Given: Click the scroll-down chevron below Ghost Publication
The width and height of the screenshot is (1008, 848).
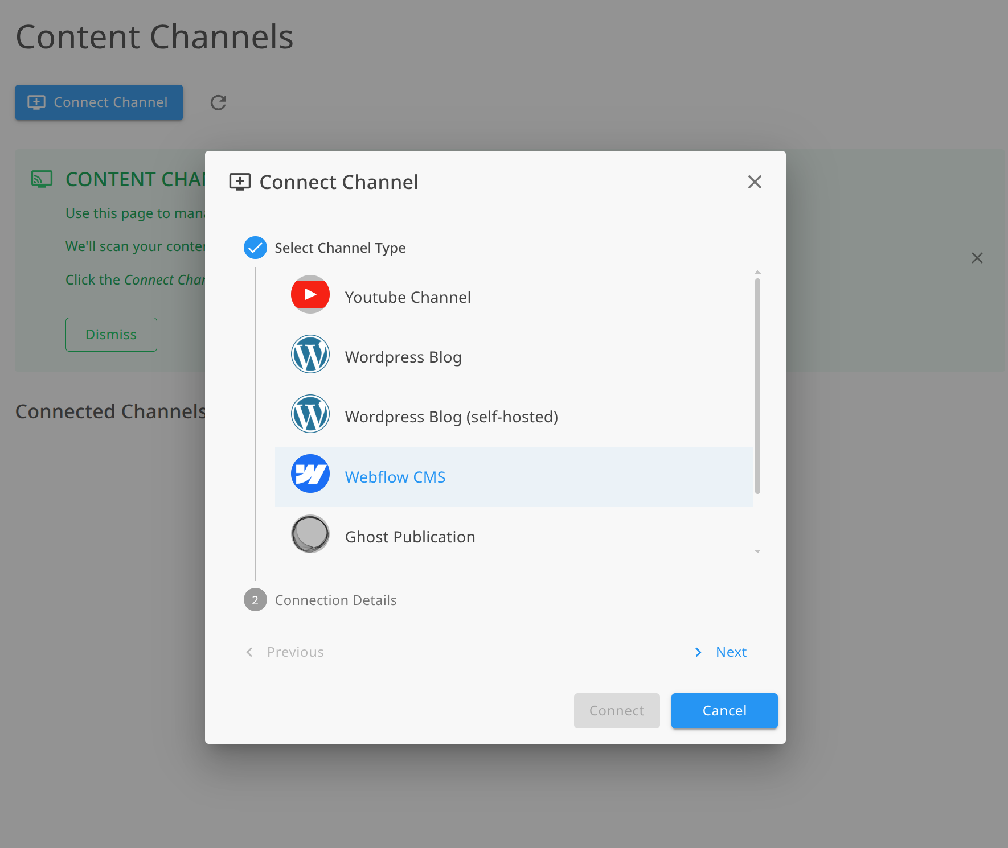Looking at the screenshot, I should (757, 551).
